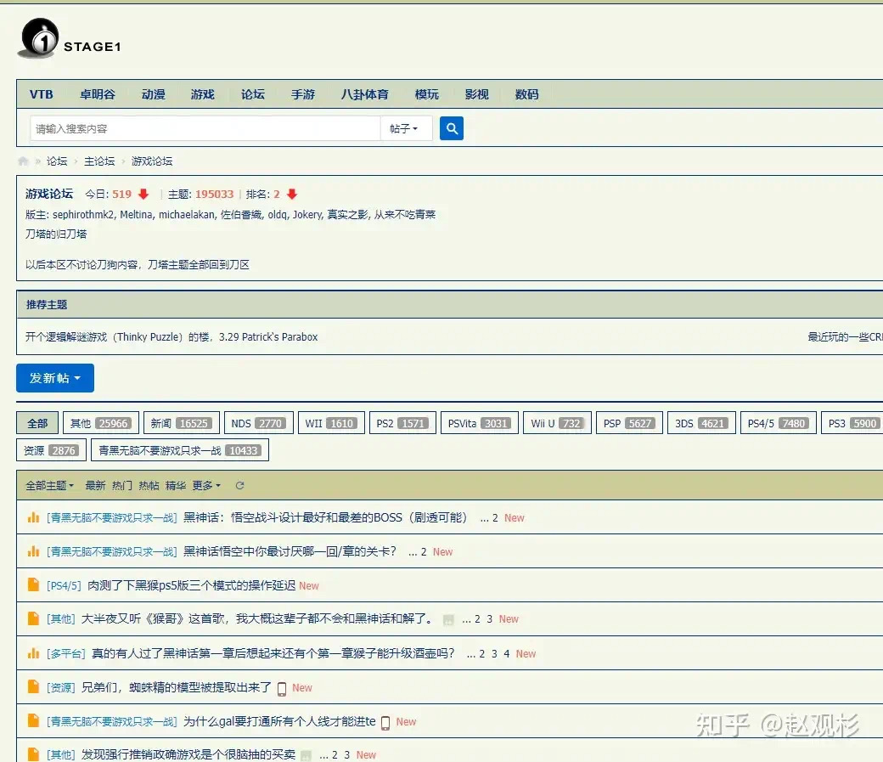Open the 帖子 search type dropdown
The height and width of the screenshot is (762, 883).
pyautogui.click(x=406, y=128)
